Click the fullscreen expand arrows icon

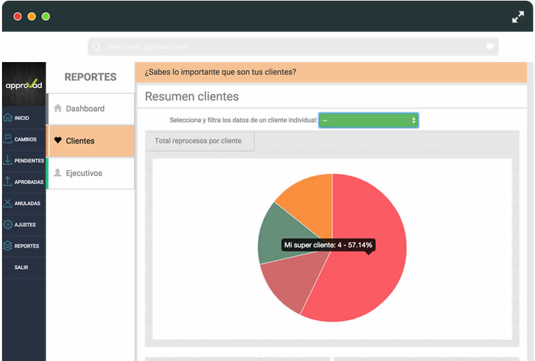518,17
